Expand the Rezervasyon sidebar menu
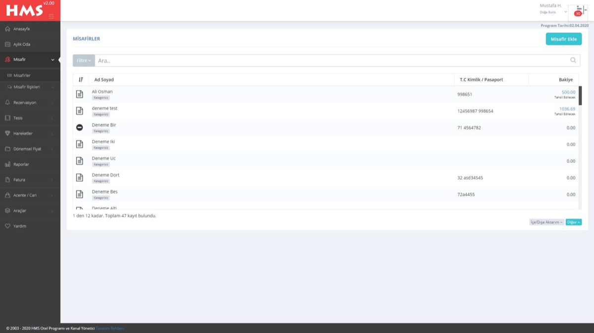The image size is (594, 333). [x=30, y=102]
